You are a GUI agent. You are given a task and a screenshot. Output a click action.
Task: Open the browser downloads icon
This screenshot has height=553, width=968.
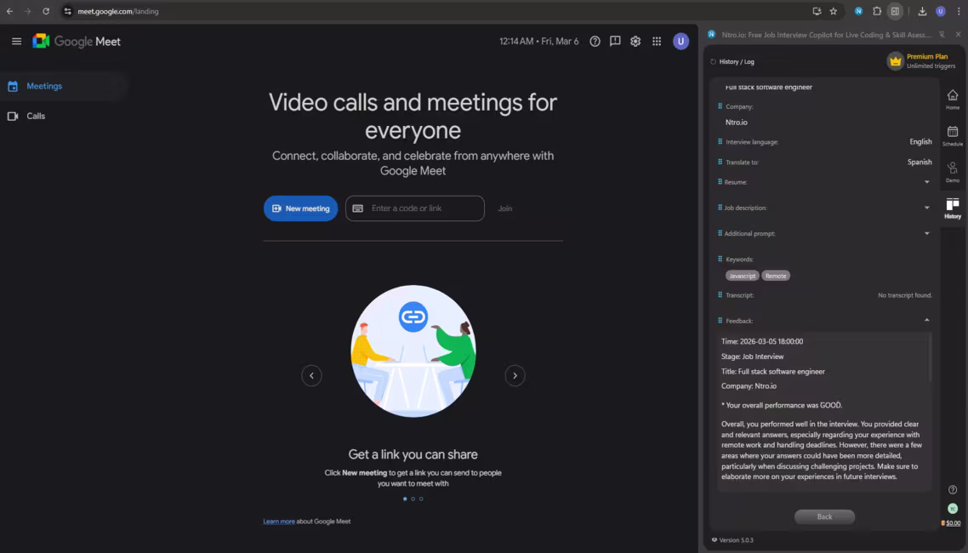(922, 11)
